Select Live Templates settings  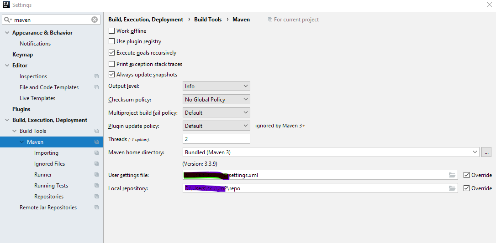37,98
